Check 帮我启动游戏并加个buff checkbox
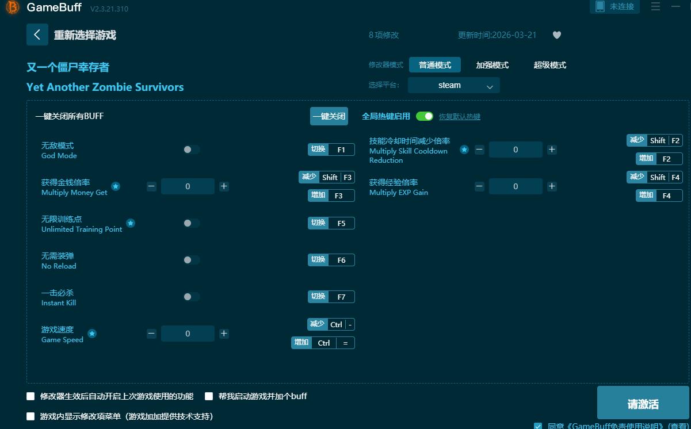691x429 pixels. click(x=209, y=396)
